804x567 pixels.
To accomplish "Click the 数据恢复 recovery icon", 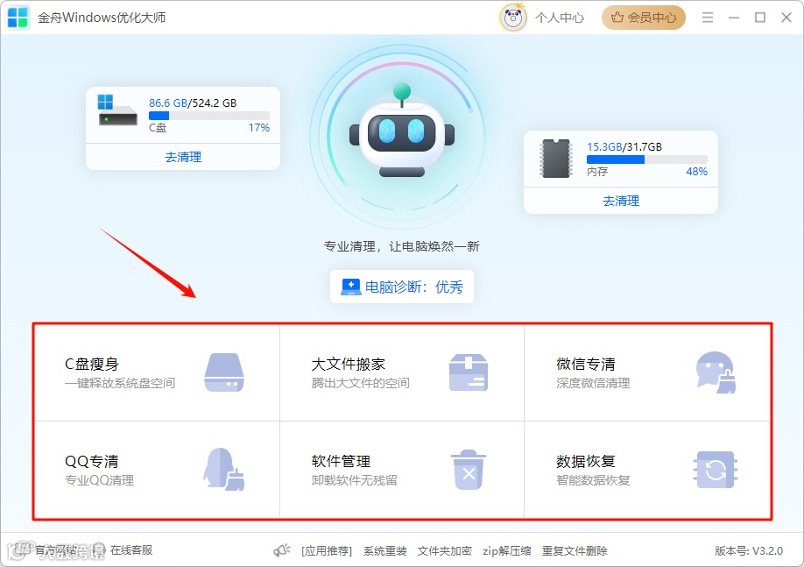I will click(716, 470).
